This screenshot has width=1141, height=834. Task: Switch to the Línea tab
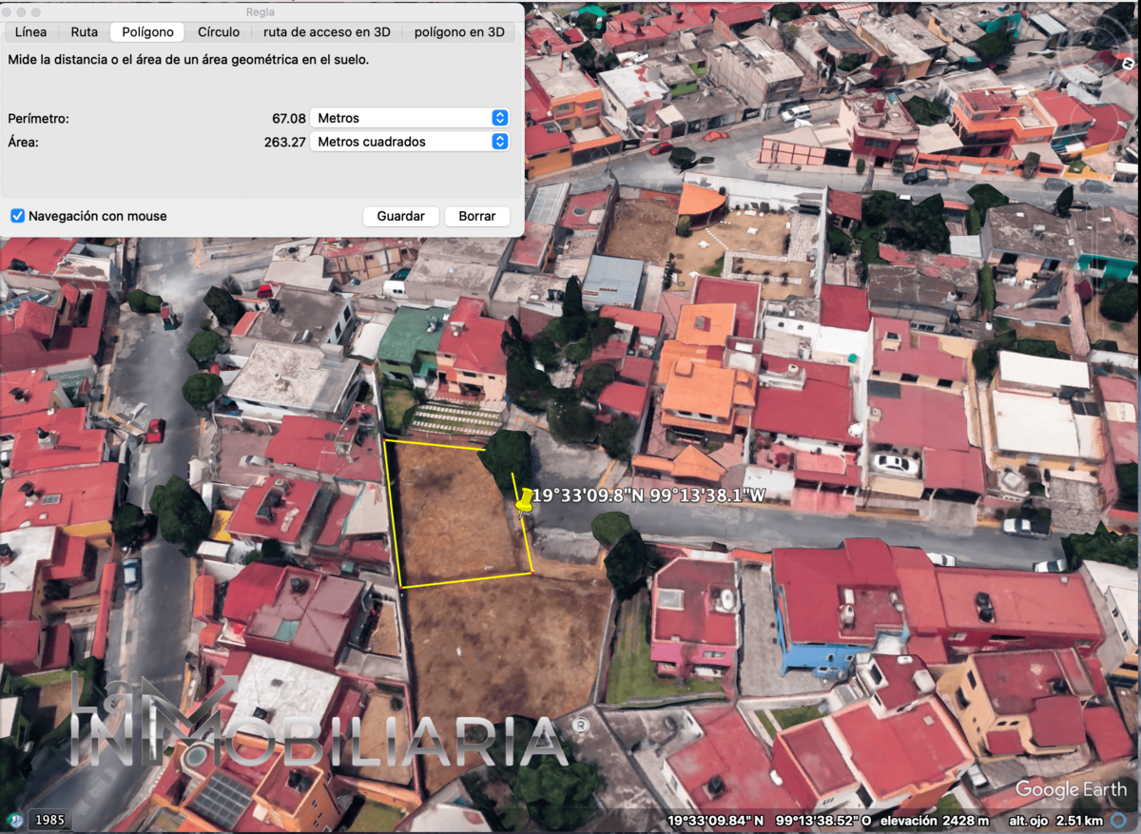[x=30, y=31]
